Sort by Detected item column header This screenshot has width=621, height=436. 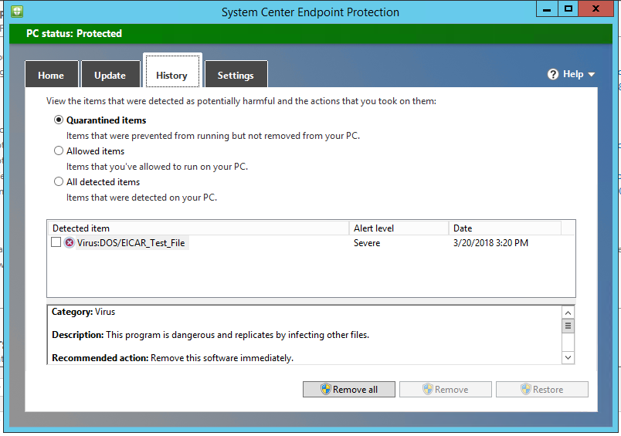[x=198, y=228]
